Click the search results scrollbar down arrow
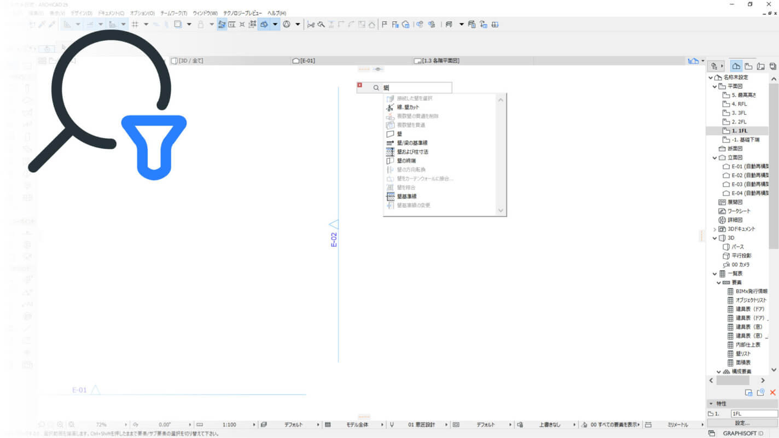The width and height of the screenshot is (779, 438). pos(500,211)
